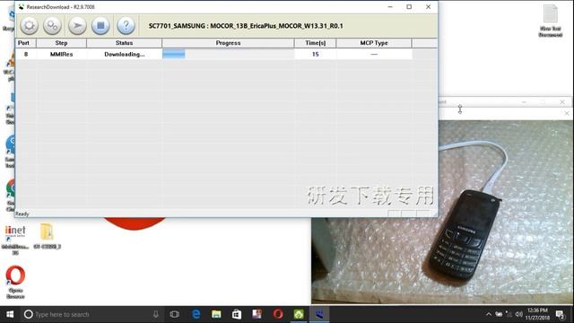Select the MMIRes step cell

tap(61, 54)
